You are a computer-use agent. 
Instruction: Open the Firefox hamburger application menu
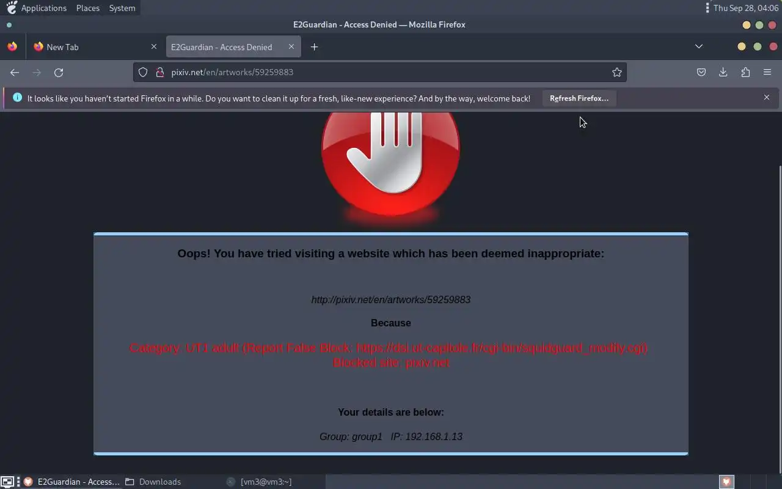[x=767, y=72]
